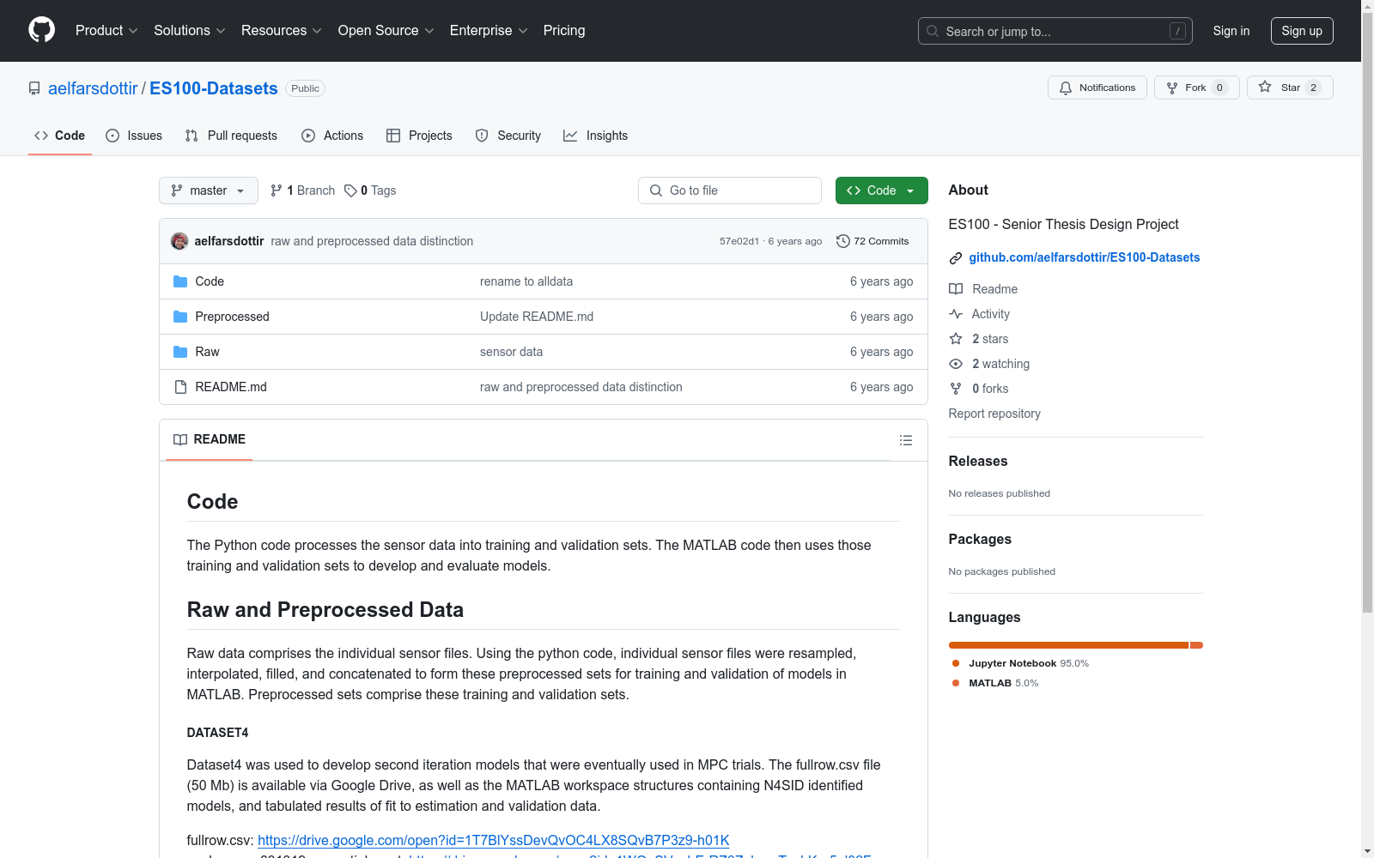Open commit hash 57e02d1
1374x858 pixels.
pyautogui.click(x=739, y=241)
